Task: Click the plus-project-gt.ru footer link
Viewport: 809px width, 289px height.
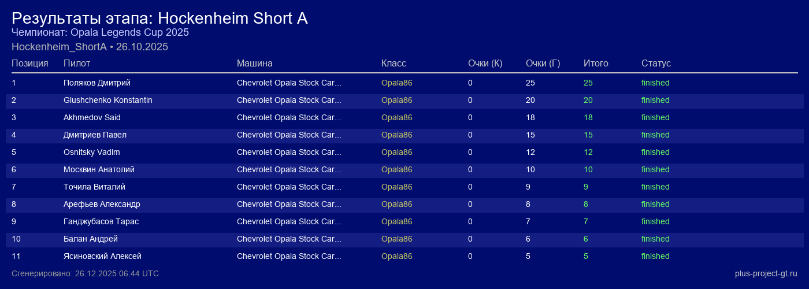Action: click(766, 273)
